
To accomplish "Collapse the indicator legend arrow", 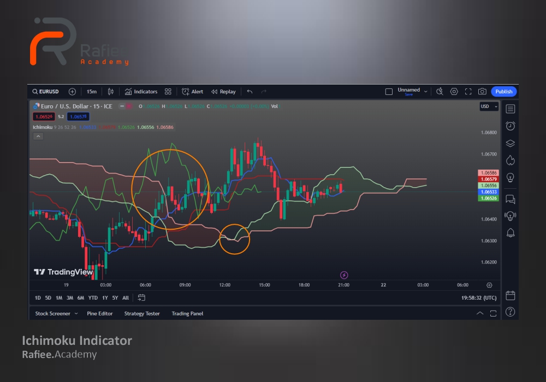I will pos(38,136).
